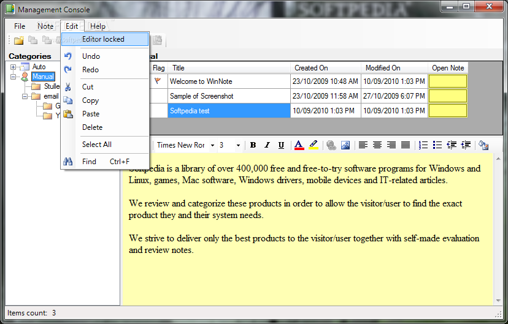Screen dimensions: 508x324
Task: Align text left
Action: coord(363,145)
